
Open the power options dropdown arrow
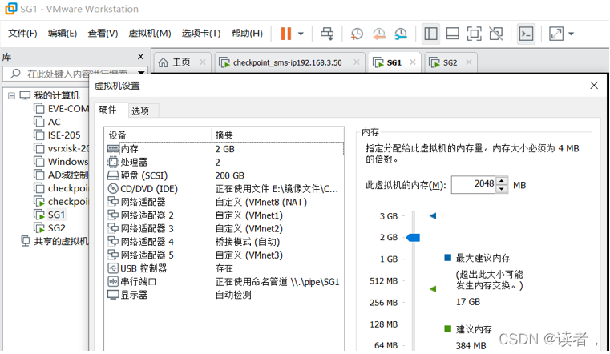point(301,34)
